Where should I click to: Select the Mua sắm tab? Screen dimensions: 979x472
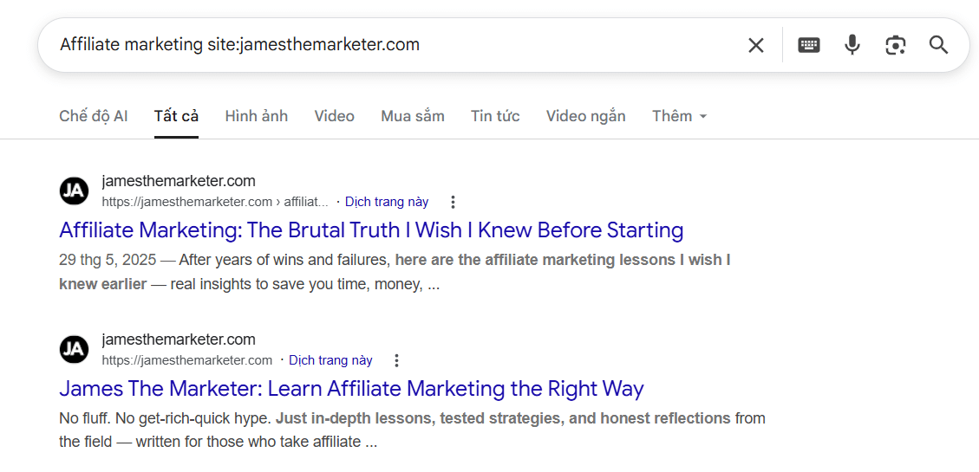point(413,116)
